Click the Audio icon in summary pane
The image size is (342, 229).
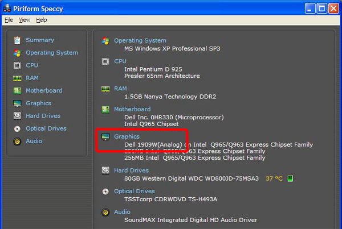[105, 213]
